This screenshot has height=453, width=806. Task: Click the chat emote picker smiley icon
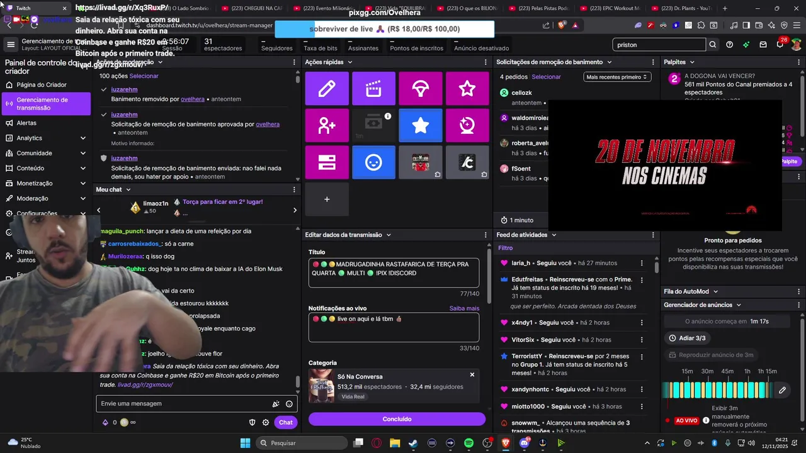[289, 404]
